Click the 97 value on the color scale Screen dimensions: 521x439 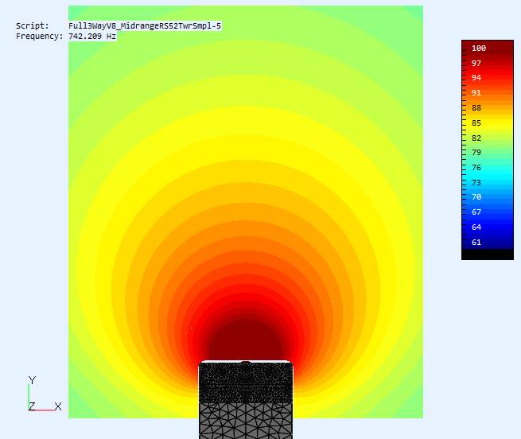tap(476, 63)
